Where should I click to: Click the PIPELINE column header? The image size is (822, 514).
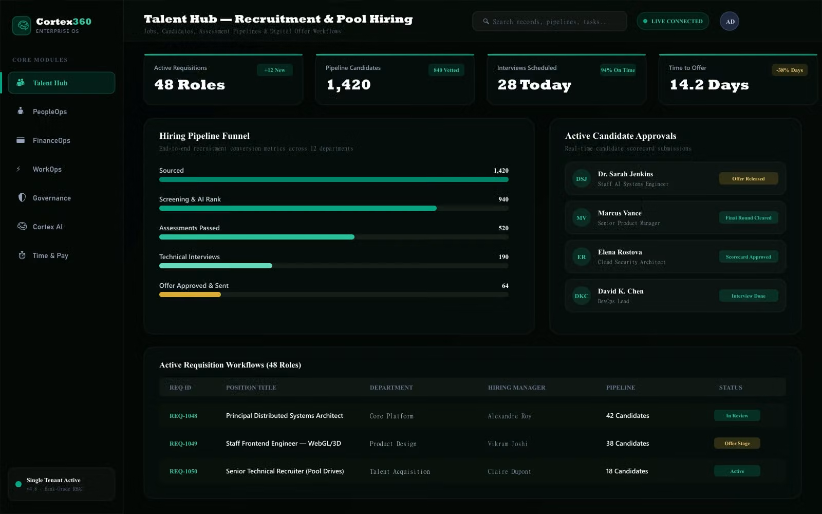(621, 388)
